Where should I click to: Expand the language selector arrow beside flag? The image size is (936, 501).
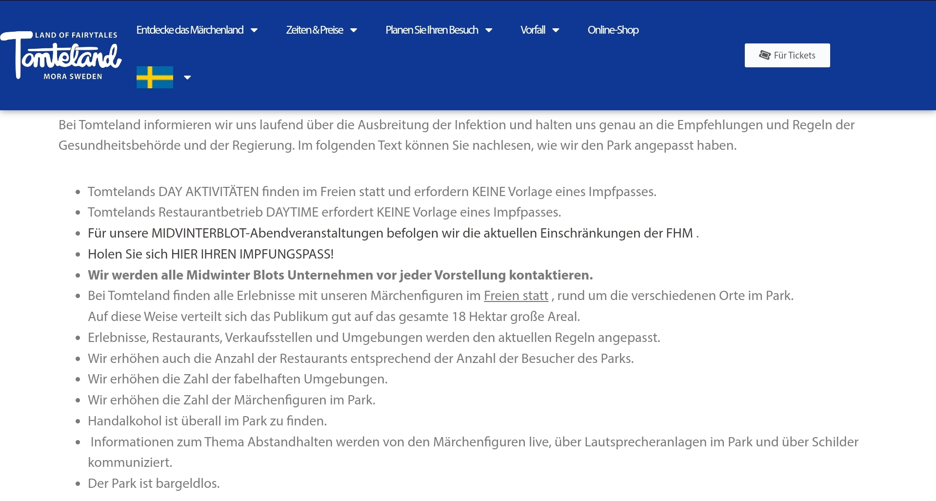tap(187, 78)
